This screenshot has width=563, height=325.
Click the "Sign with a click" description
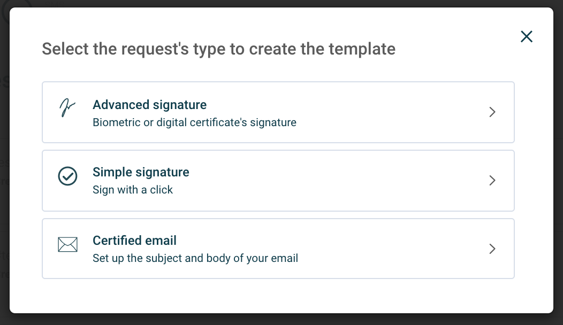click(x=133, y=190)
